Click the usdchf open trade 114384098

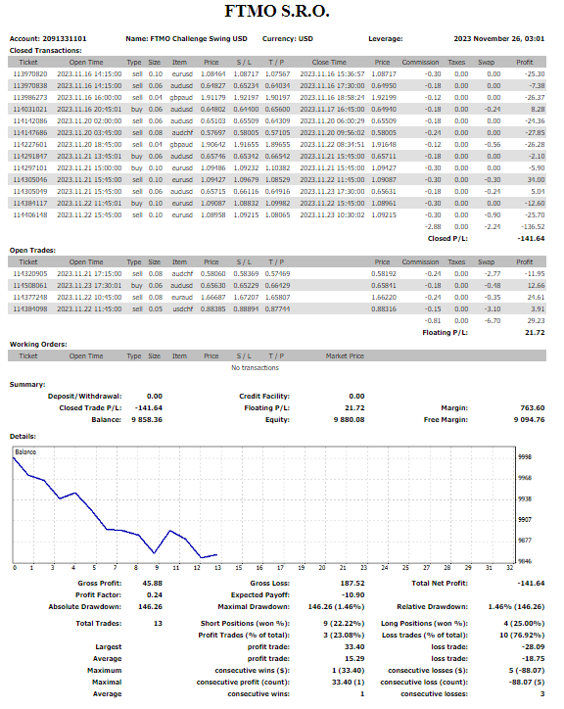(x=277, y=309)
